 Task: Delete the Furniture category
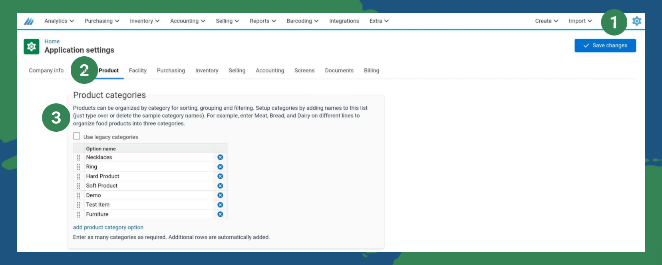click(x=220, y=214)
